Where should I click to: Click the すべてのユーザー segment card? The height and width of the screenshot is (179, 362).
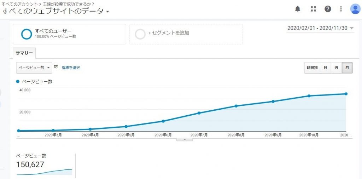click(69, 34)
